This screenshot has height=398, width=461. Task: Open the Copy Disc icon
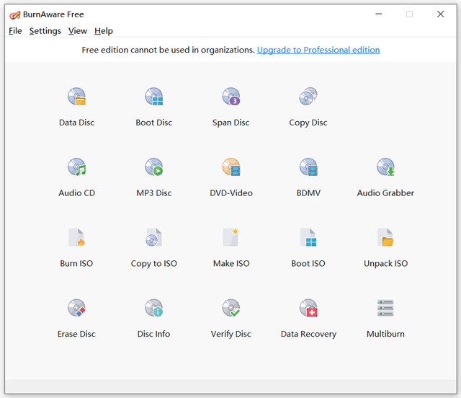click(x=308, y=97)
